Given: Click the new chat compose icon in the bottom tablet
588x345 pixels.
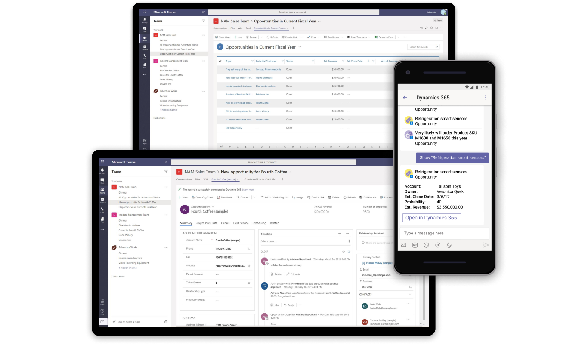Looking at the screenshot, I should tap(166, 162).
